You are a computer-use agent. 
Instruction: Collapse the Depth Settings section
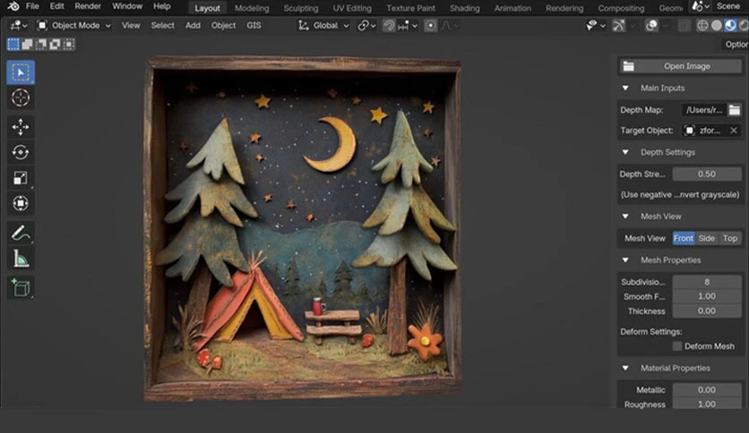click(625, 153)
